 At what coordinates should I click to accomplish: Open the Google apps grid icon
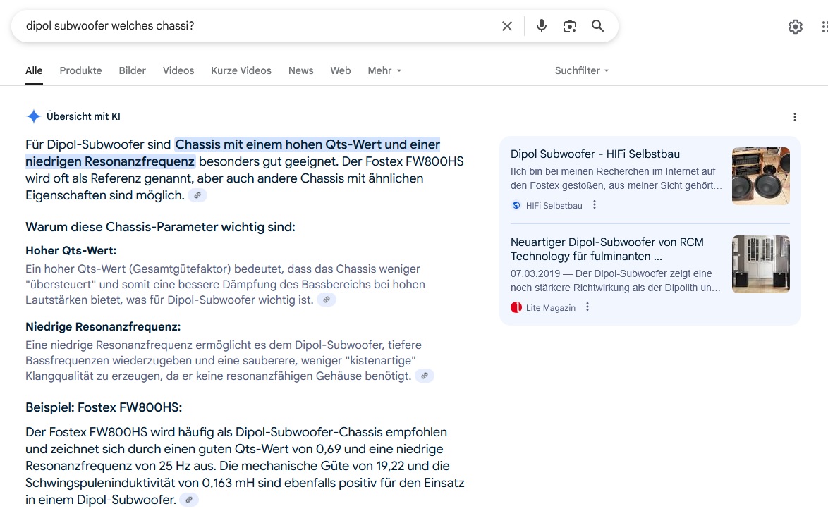(824, 26)
